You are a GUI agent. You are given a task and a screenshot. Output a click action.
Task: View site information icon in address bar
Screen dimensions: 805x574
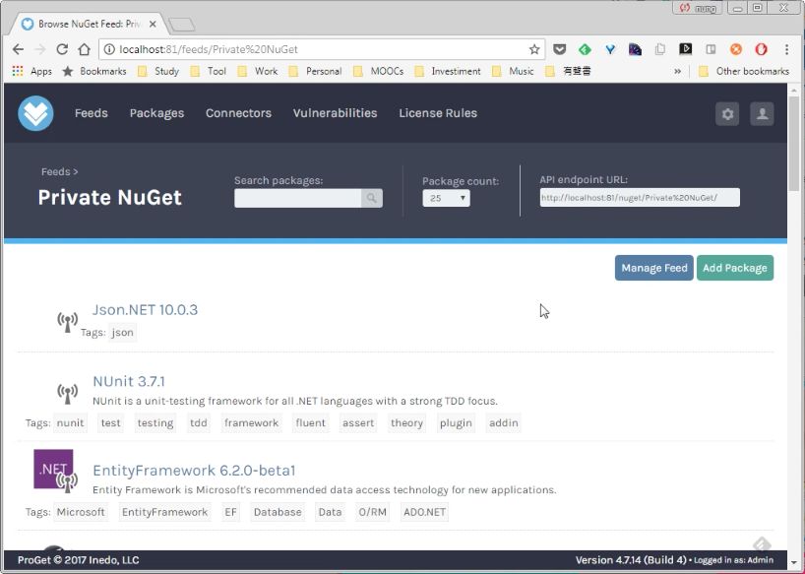tap(109, 49)
